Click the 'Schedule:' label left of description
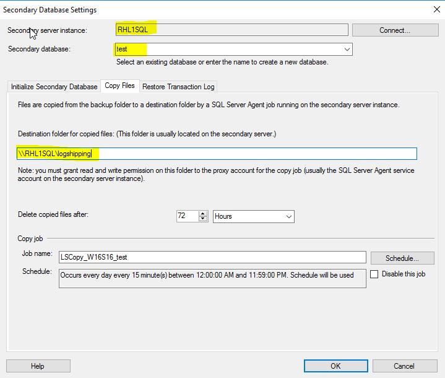 pyautogui.click(x=37, y=271)
